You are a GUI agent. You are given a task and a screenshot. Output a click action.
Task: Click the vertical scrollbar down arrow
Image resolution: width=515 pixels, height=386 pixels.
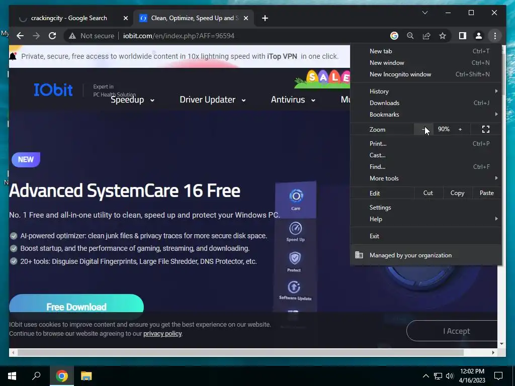tap(501, 344)
